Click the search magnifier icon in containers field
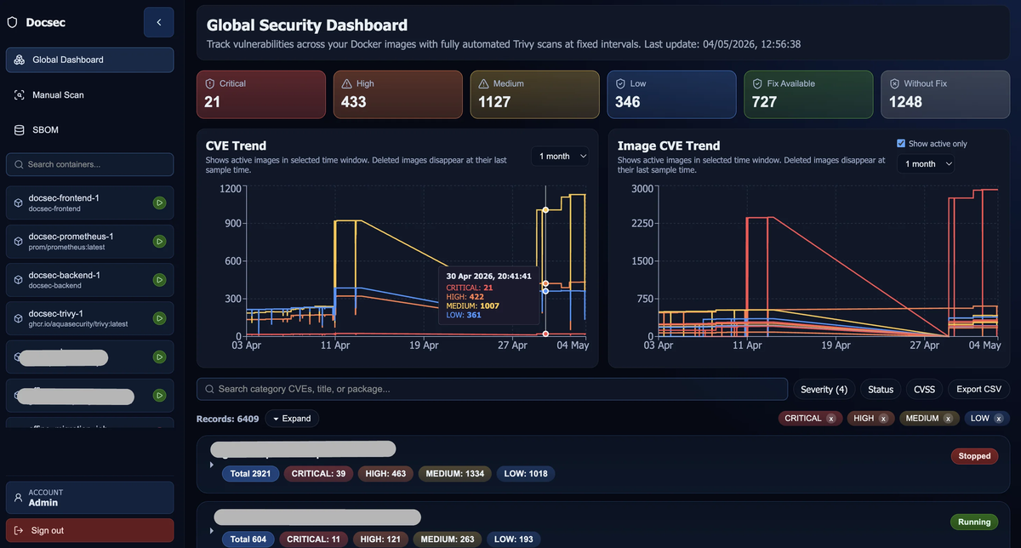Viewport: 1021px width, 548px height. (x=19, y=164)
